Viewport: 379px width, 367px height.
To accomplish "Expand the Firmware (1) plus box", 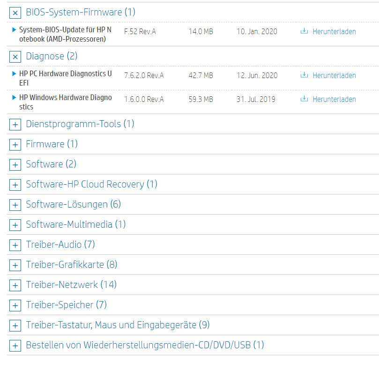I will (15, 144).
